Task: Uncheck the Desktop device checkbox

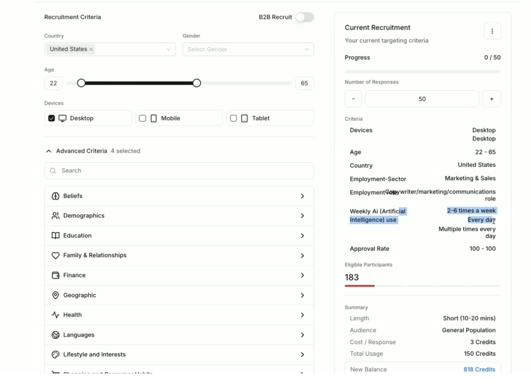Action: pos(51,118)
